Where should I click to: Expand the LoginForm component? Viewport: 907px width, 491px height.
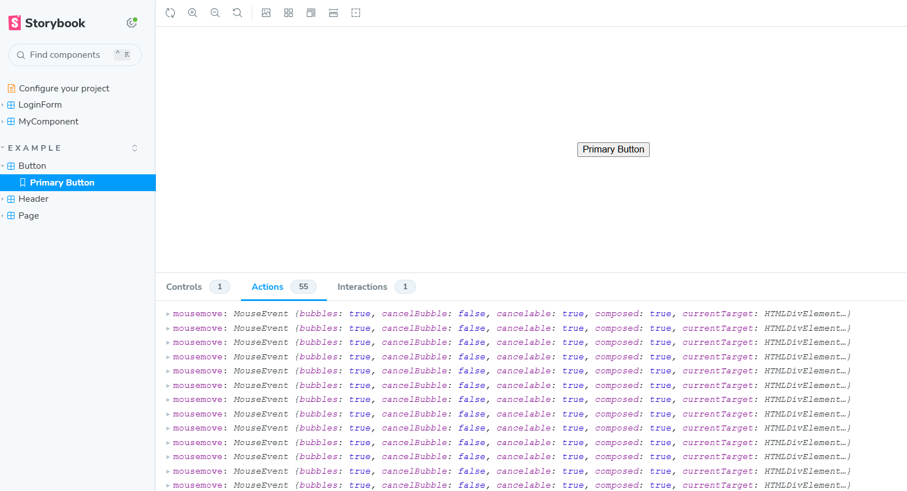click(40, 105)
